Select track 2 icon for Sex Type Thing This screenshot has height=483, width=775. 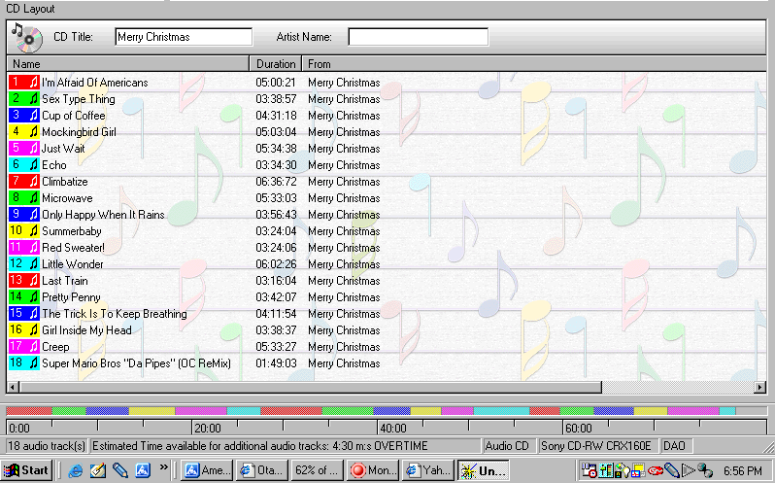click(x=24, y=99)
